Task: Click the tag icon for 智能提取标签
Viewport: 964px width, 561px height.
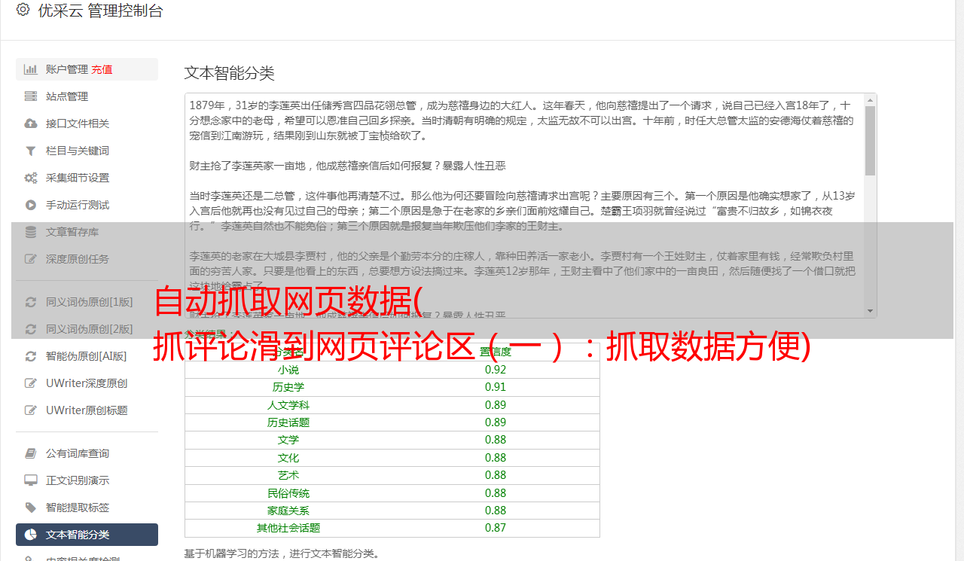Action: [x=30, y=508]
